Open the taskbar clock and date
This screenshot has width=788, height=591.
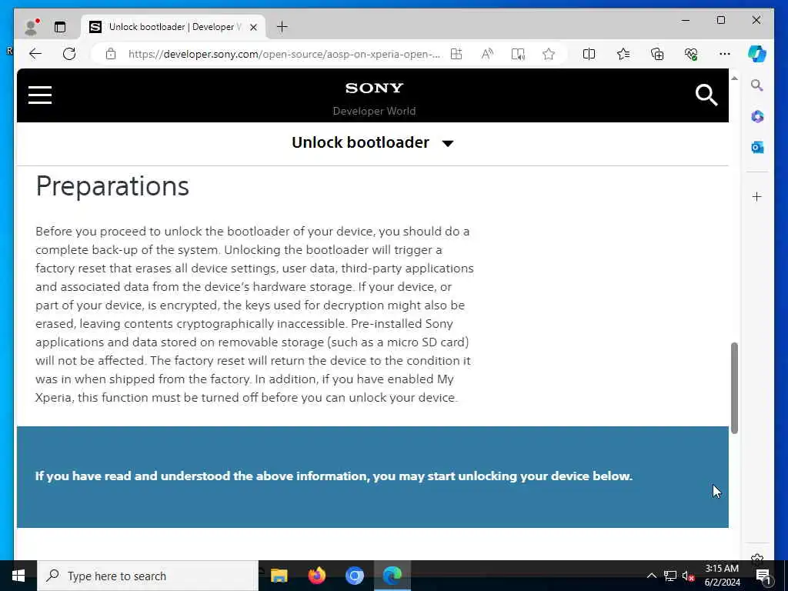click(722, 576)
